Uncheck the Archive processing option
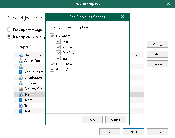This screenshot has height=138, width=175. (58, 47)
